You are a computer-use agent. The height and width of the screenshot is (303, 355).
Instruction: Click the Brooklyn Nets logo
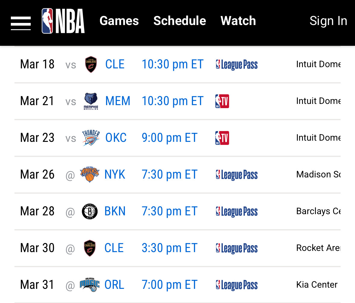90,211
